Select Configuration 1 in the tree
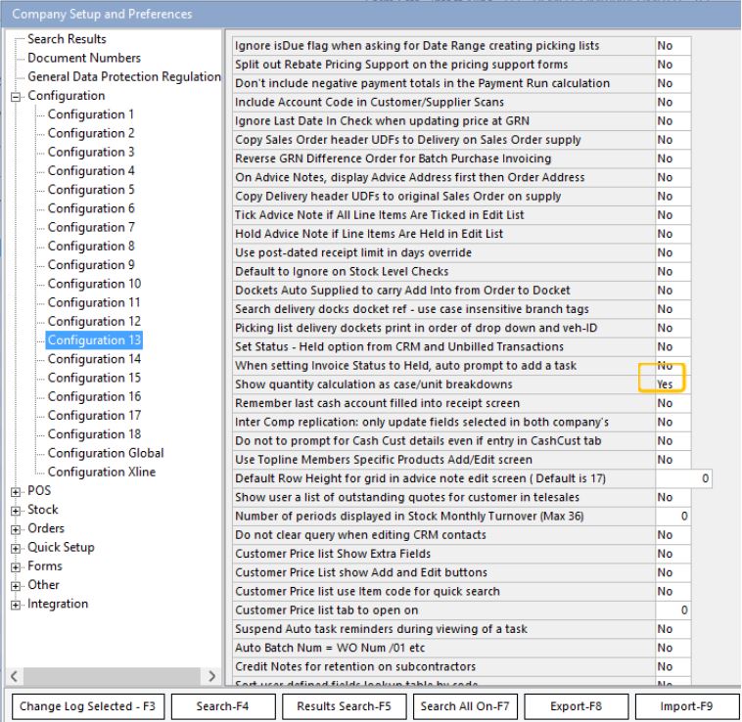The height and width of the screenshot is (722, 742). point(90,114)
